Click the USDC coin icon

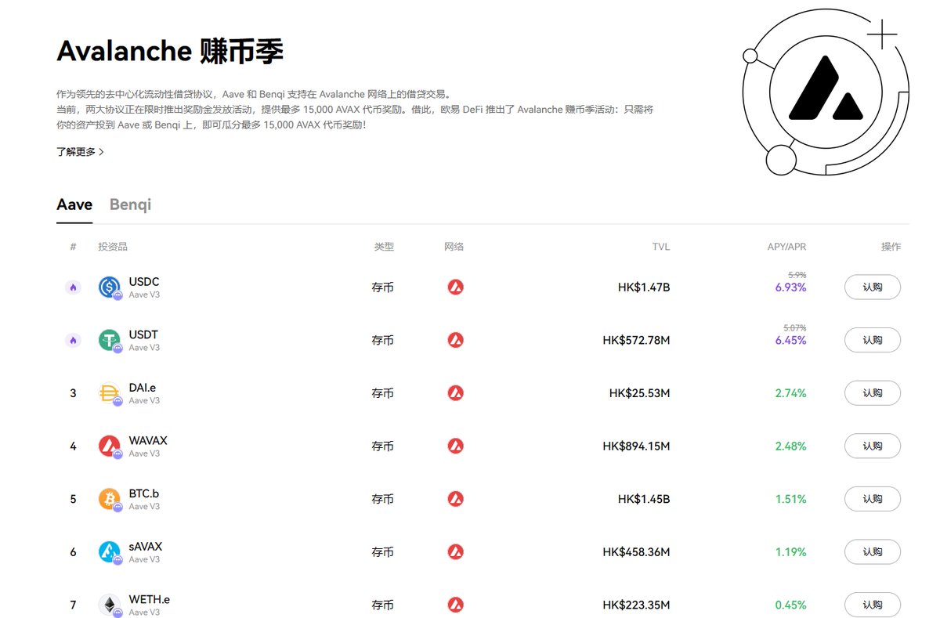109,287
